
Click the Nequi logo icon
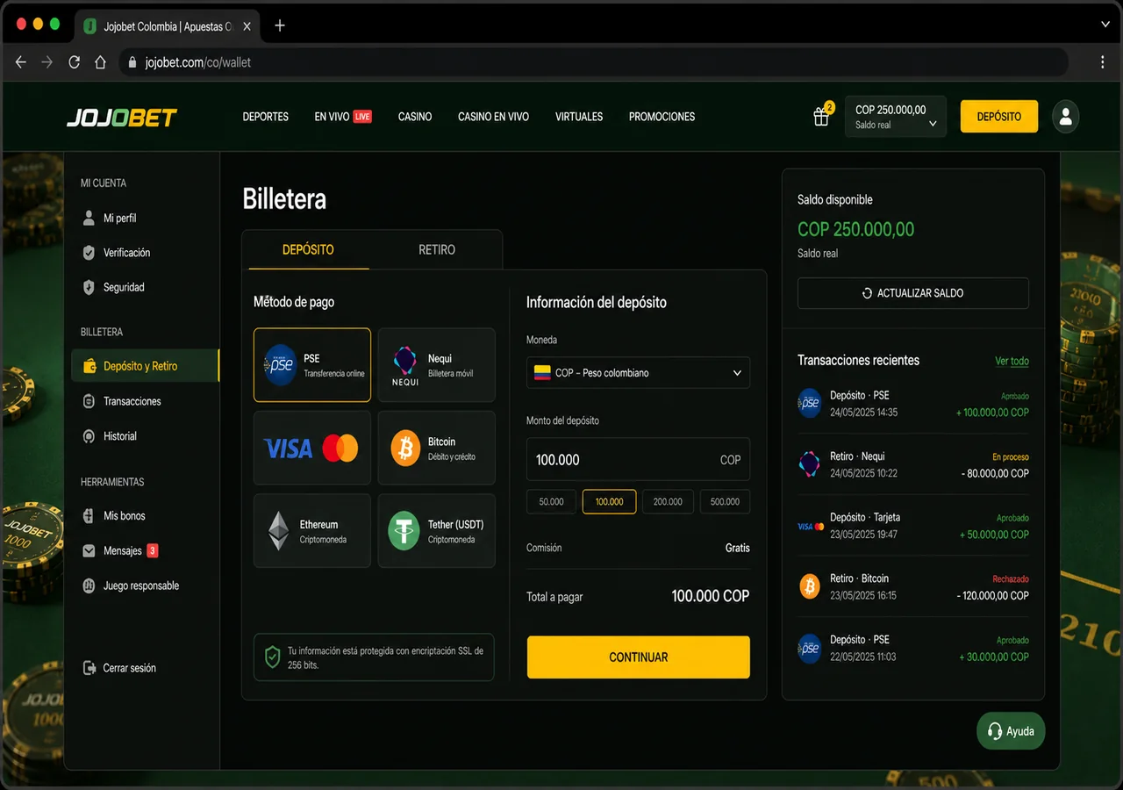coord(405,365)
